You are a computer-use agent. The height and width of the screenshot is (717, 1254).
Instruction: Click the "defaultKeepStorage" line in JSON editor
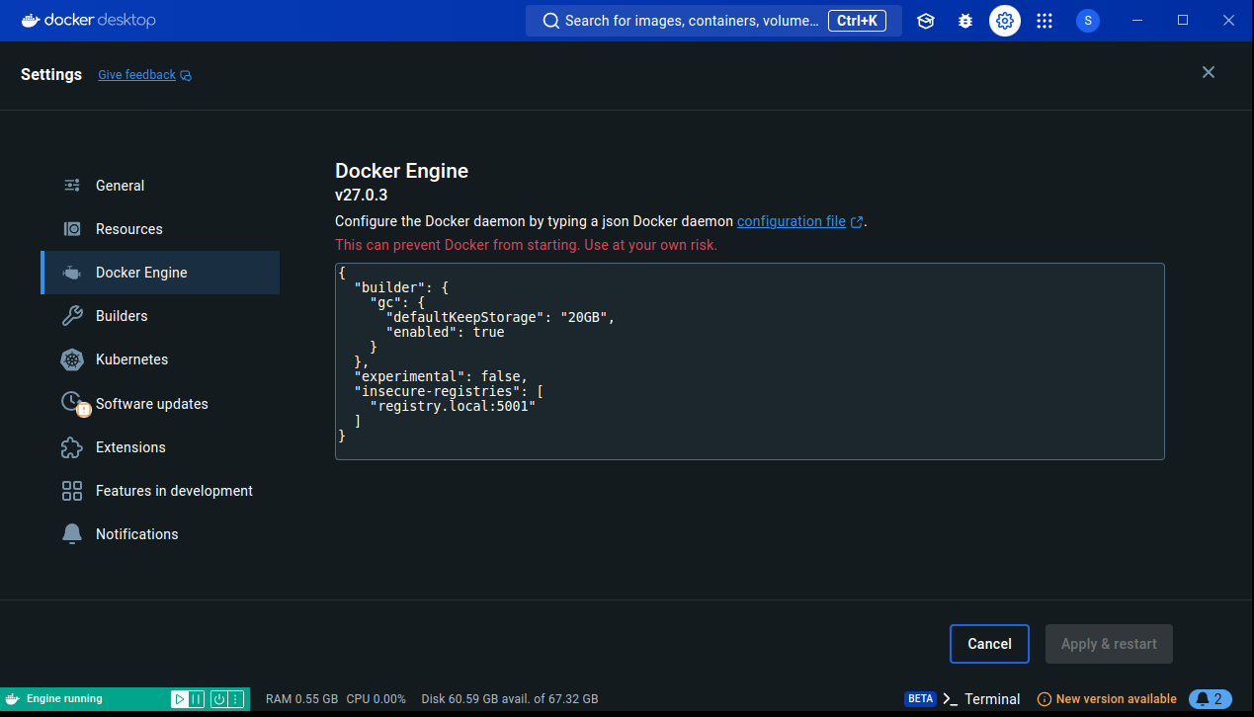tap(500, 317)
